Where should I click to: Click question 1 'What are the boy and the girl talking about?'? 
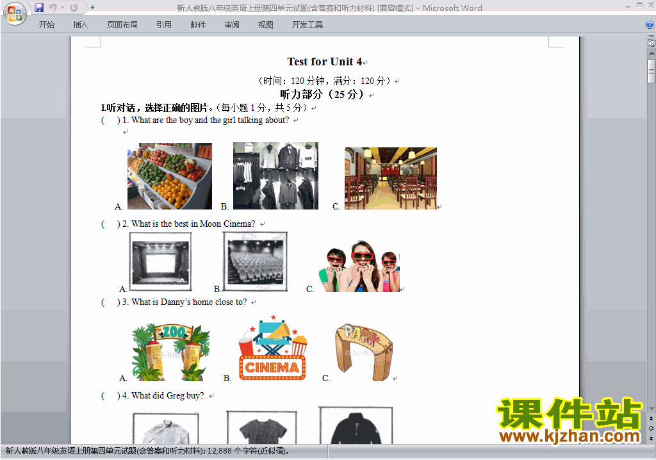pos(210,120)
